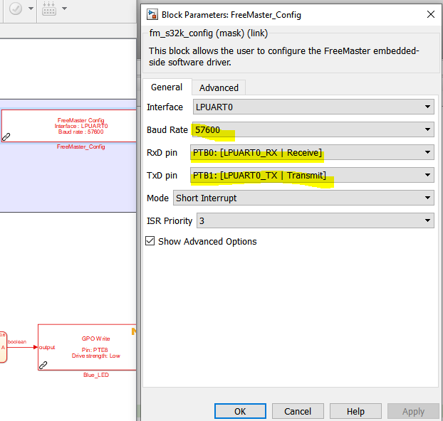Image resolution: width=443 pixels, height=421 pixels.
Task: Click the boolean signal label on the wire
Action: click(x=17, y=342)
